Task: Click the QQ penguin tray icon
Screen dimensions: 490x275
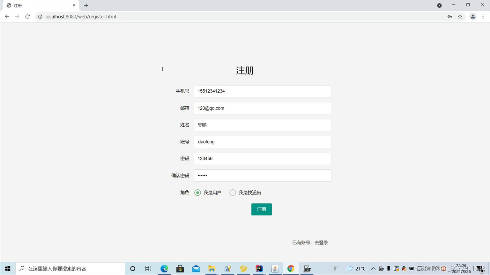Action: [404, 269]
